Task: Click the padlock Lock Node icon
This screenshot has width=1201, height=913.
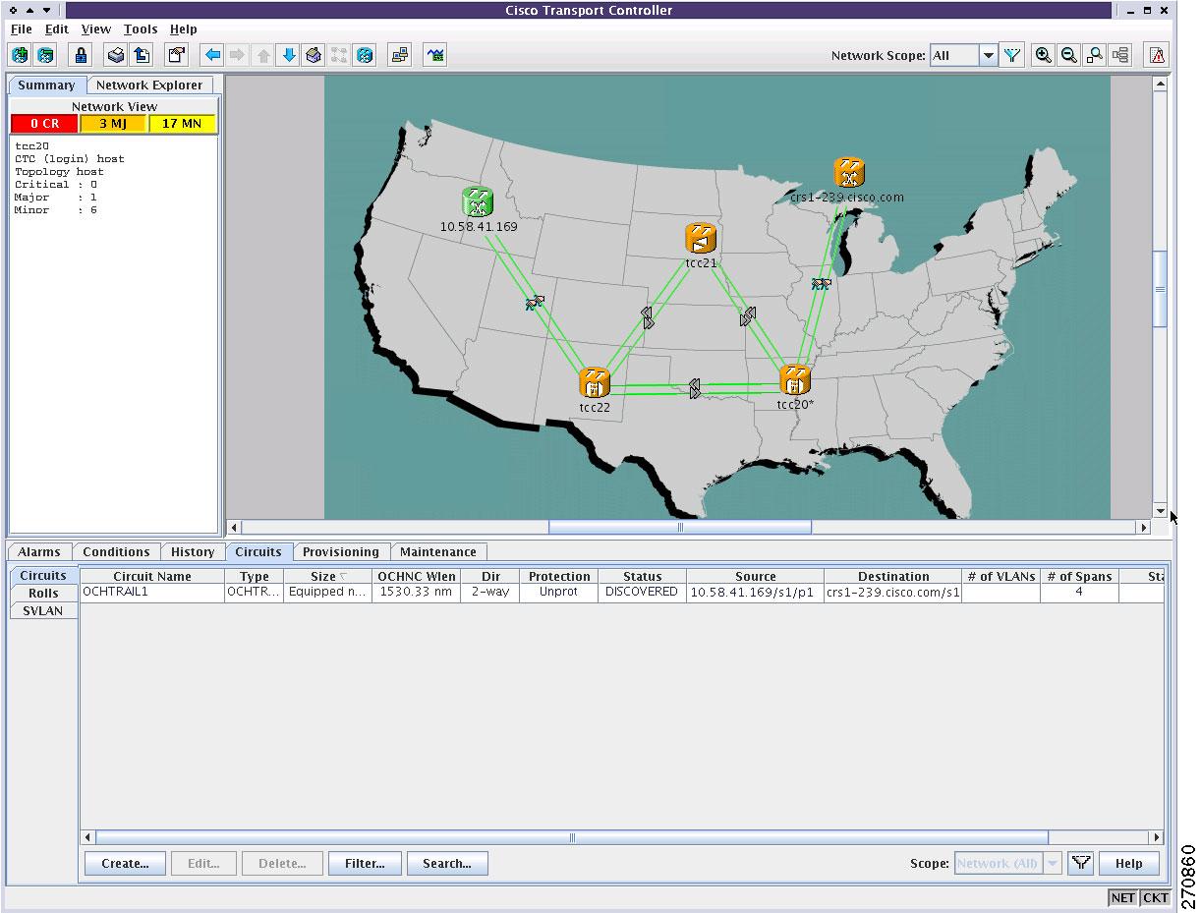Action: pos(82,55)
